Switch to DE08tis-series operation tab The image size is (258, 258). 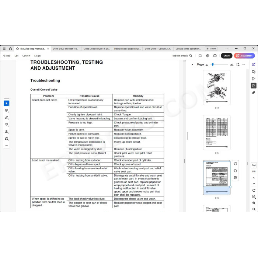click(x=188, y=49)
